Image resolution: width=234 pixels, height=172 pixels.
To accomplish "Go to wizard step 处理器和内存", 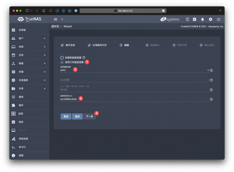I will [x=97, y=45].
